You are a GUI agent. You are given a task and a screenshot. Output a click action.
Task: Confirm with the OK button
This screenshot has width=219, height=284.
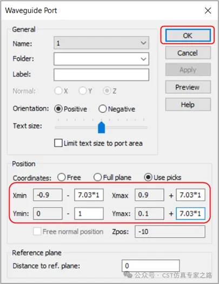(x=188, y=35)
